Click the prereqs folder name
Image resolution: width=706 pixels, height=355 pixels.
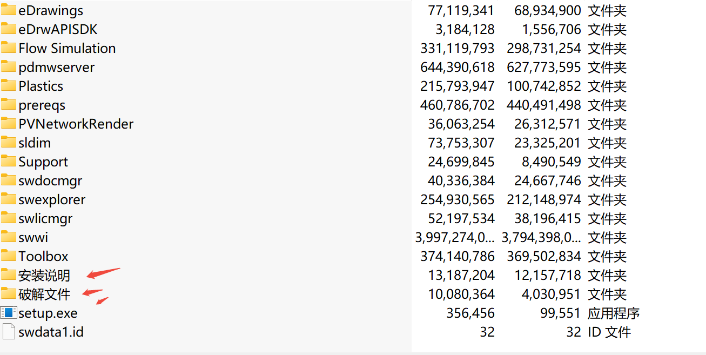[x=42, y=105]
